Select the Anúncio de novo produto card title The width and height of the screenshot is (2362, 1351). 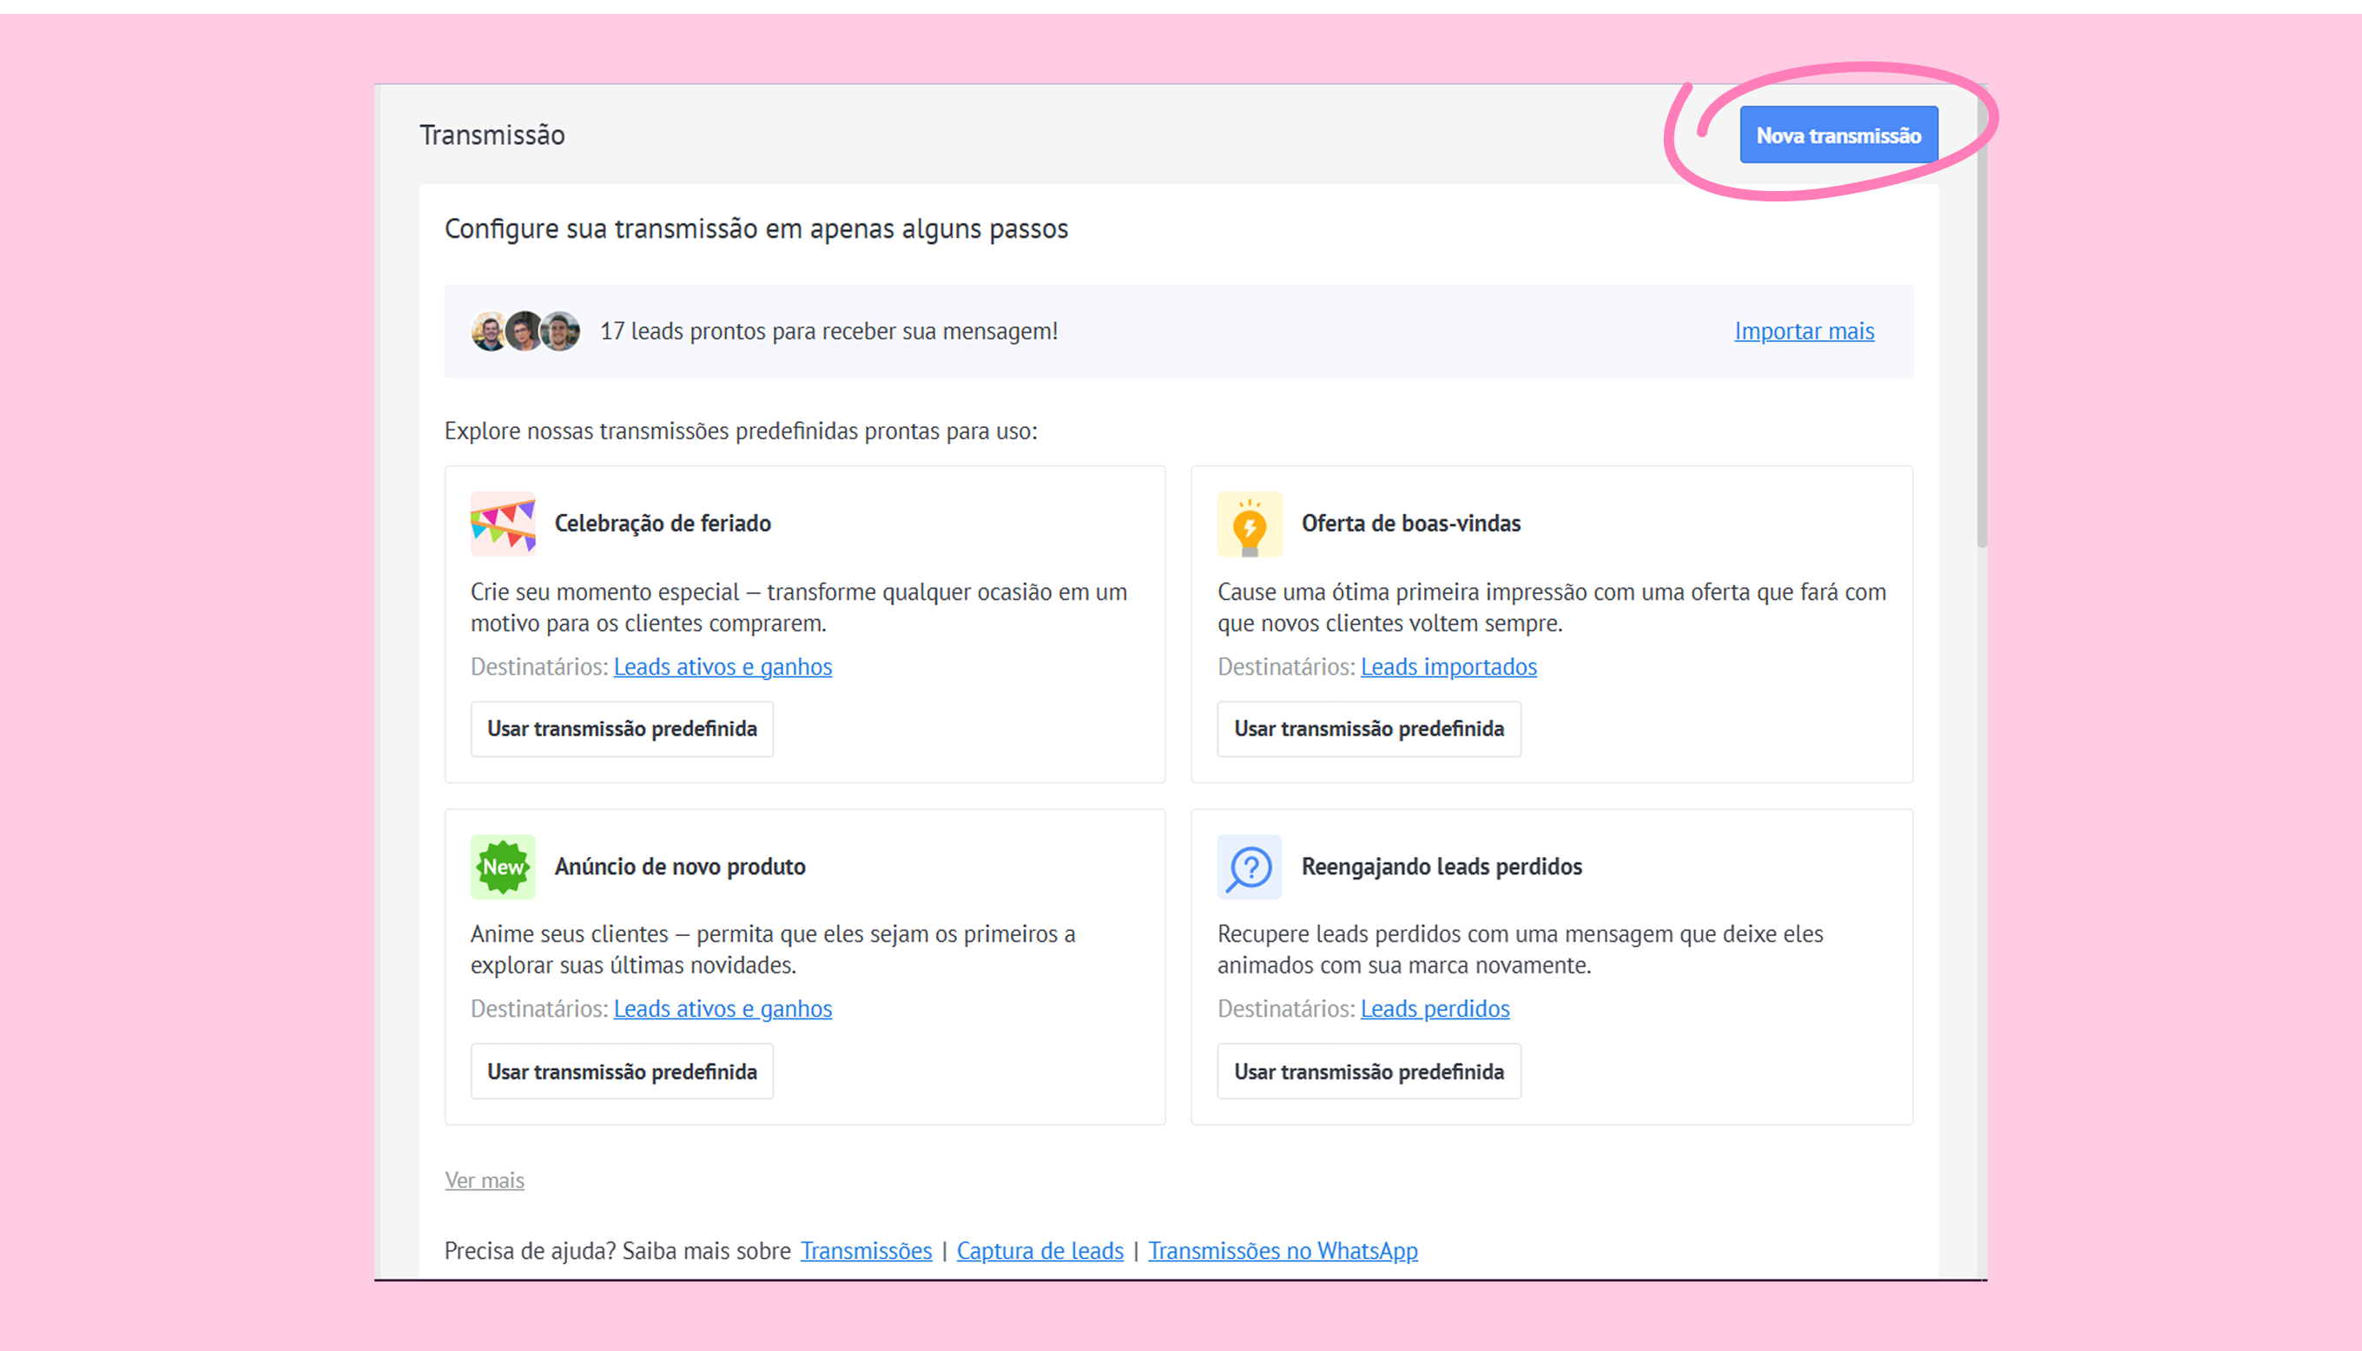[680, 867]
